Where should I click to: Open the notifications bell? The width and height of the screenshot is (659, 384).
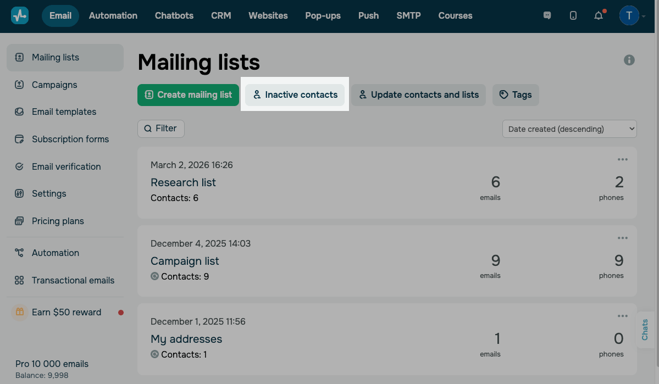[599, 15]
